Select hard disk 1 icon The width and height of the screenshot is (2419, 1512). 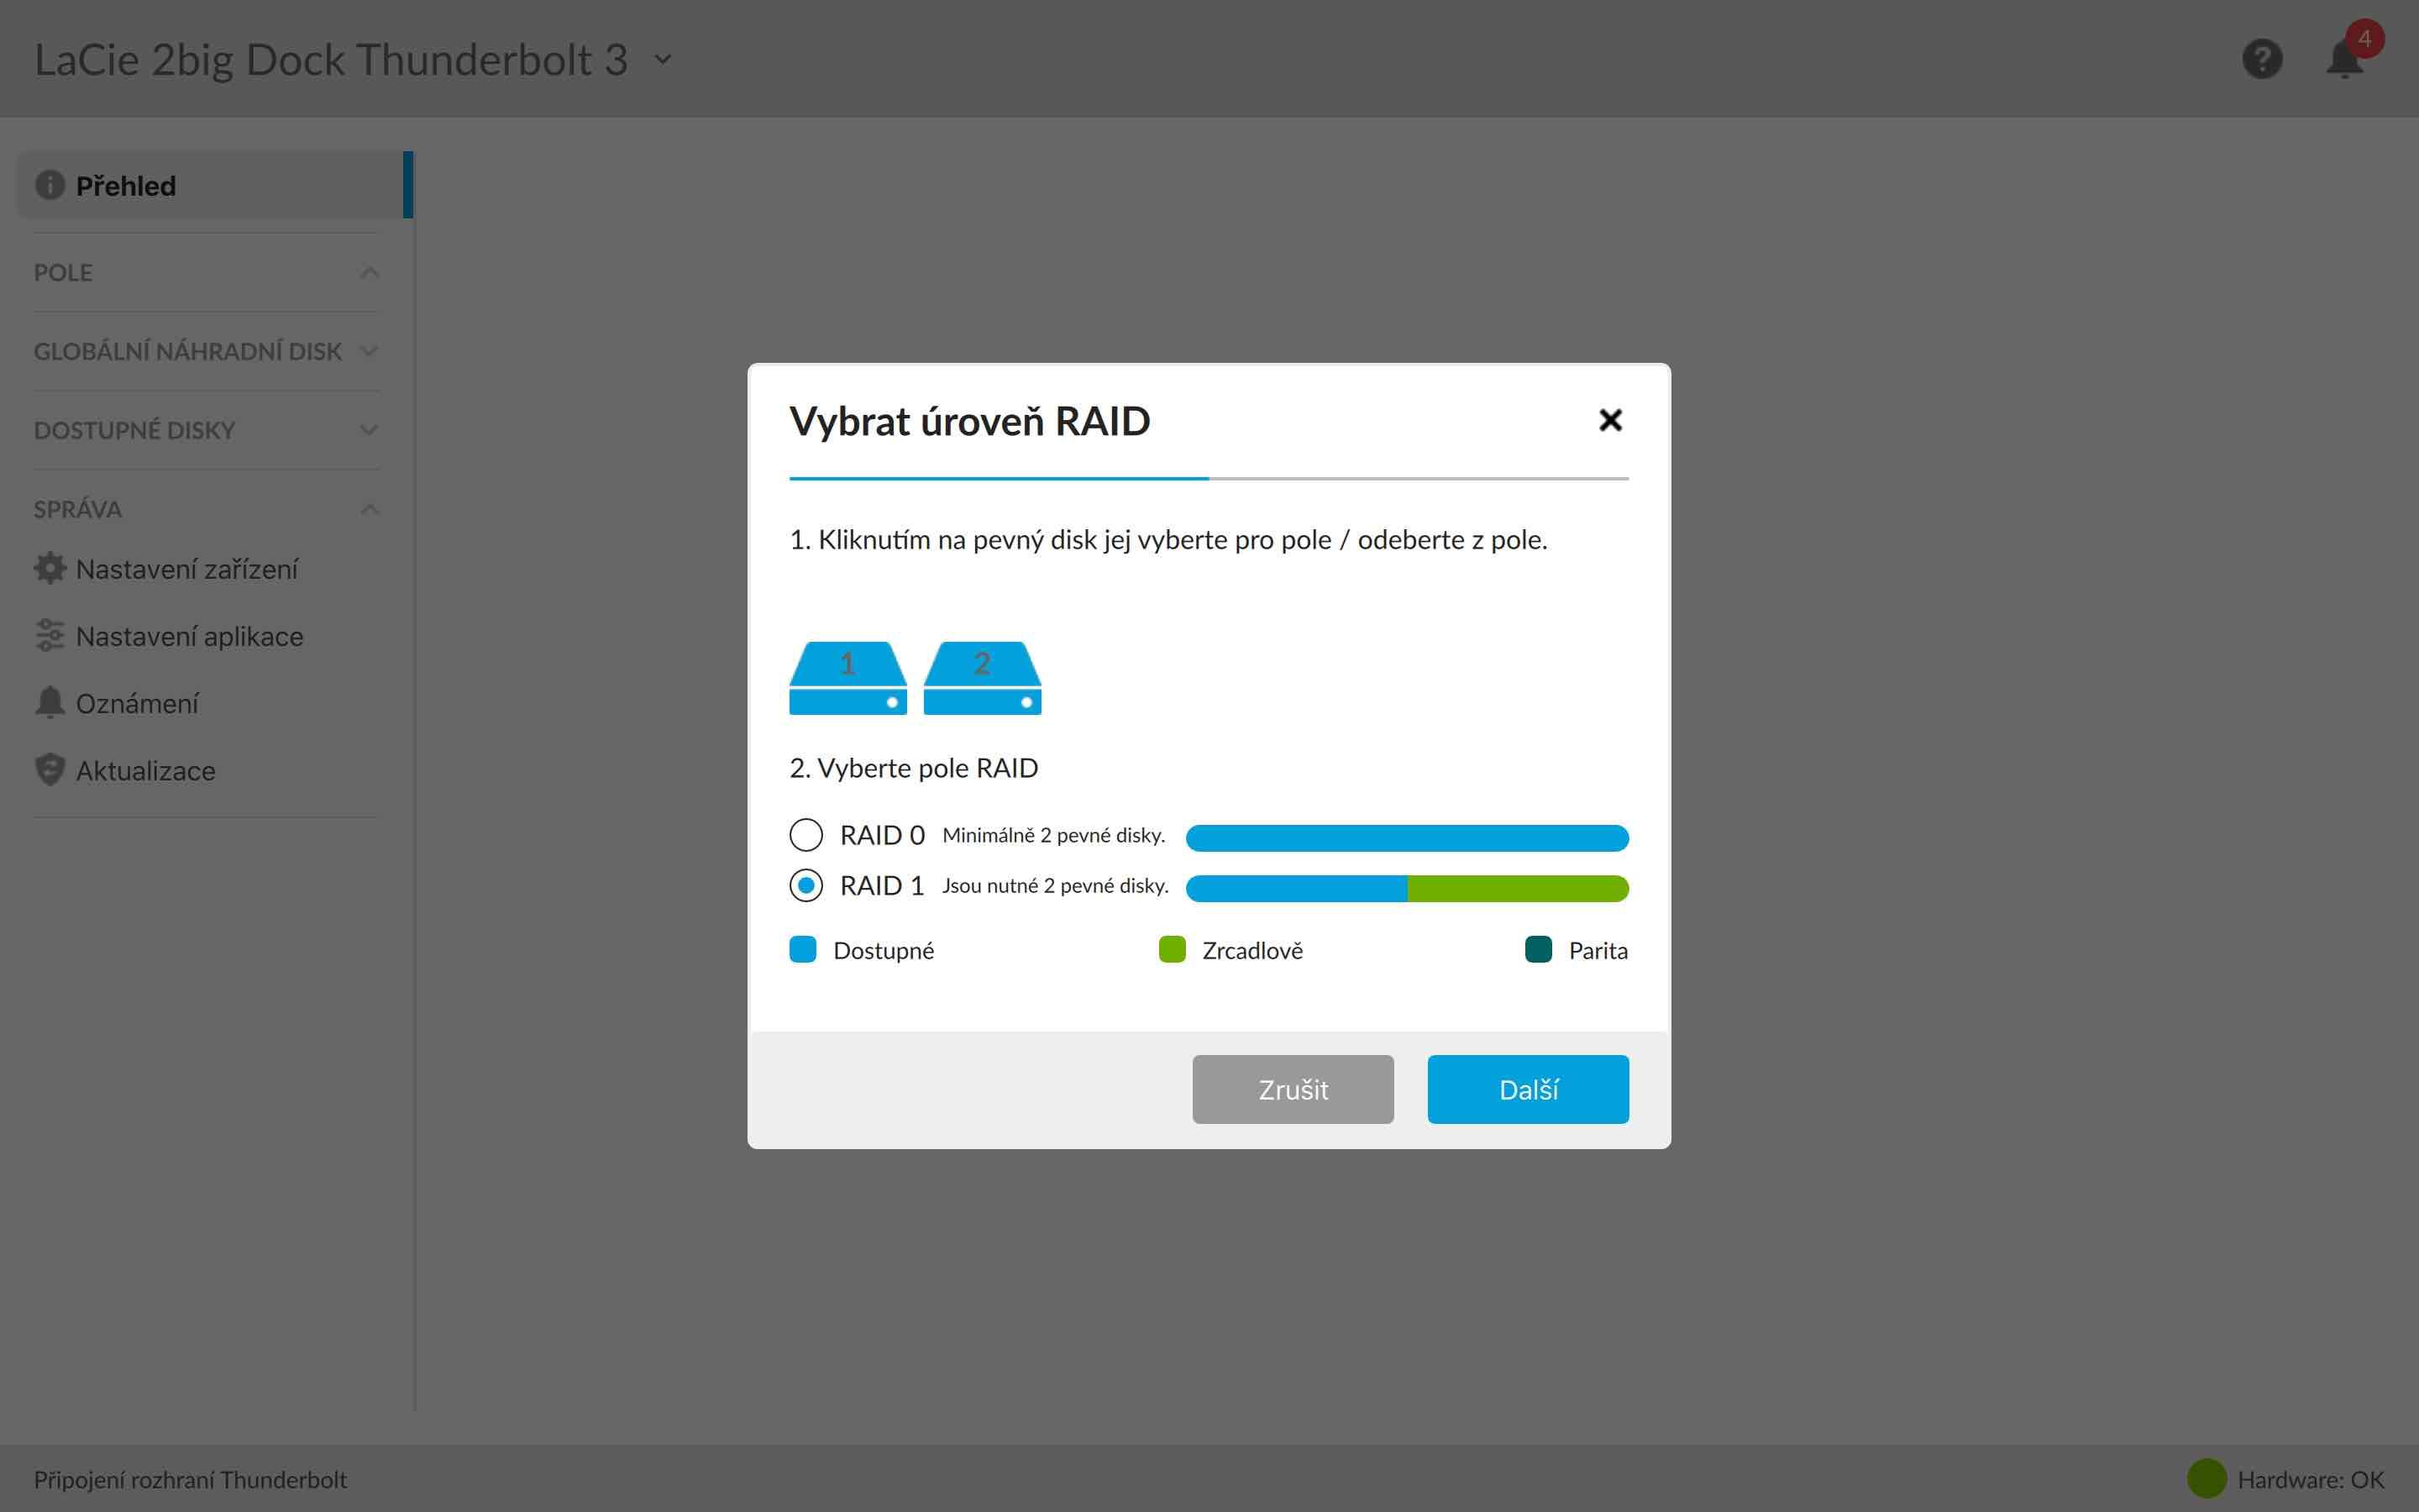pyautogui.click(x=847, y=678)
